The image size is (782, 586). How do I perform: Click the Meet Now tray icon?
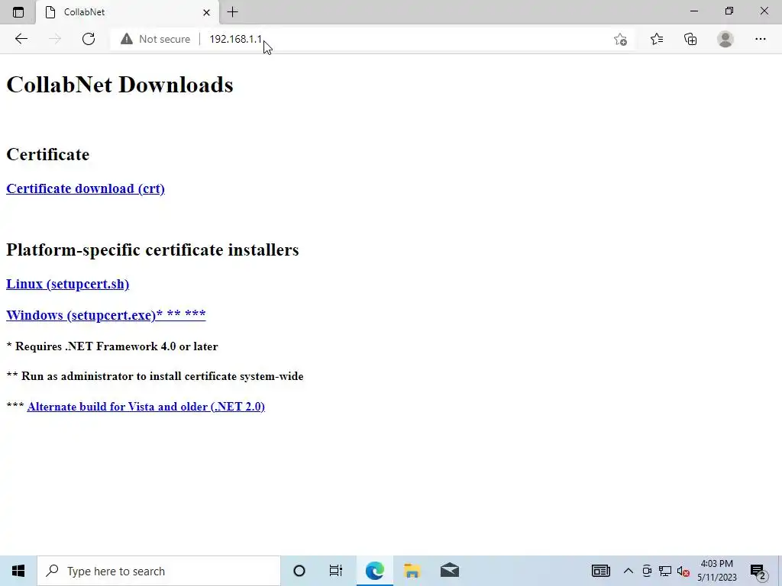[647, 571]
